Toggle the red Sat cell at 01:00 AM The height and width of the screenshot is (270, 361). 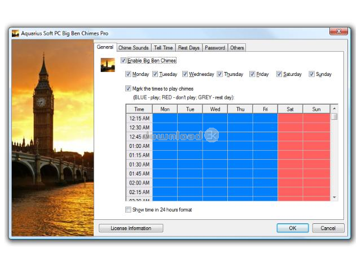tap(290, 146)
